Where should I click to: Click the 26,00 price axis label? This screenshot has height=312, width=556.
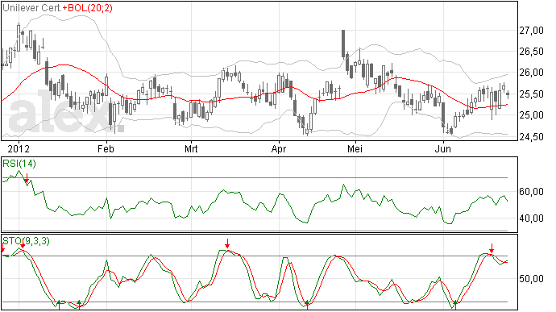pyautogui.click(x=531, y=73)
